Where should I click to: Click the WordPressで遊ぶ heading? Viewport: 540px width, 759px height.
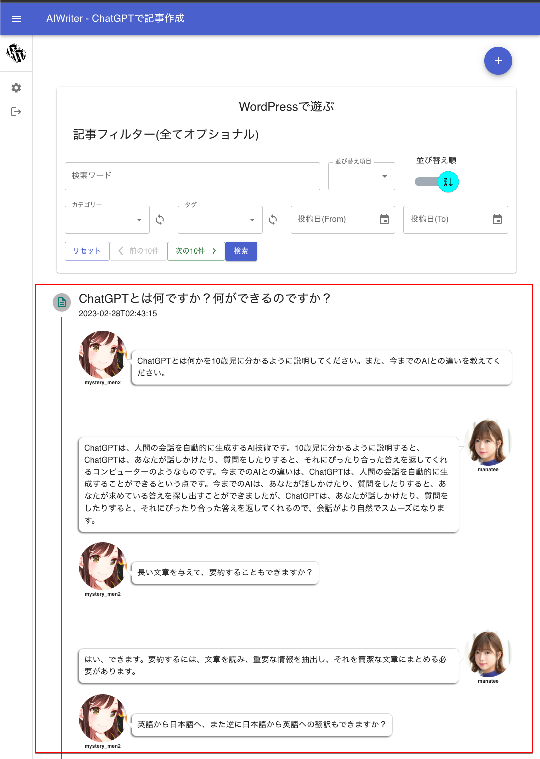[286, 107]
